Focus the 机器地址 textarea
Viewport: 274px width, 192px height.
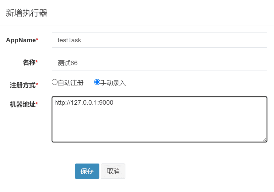[x=159, y=122]
